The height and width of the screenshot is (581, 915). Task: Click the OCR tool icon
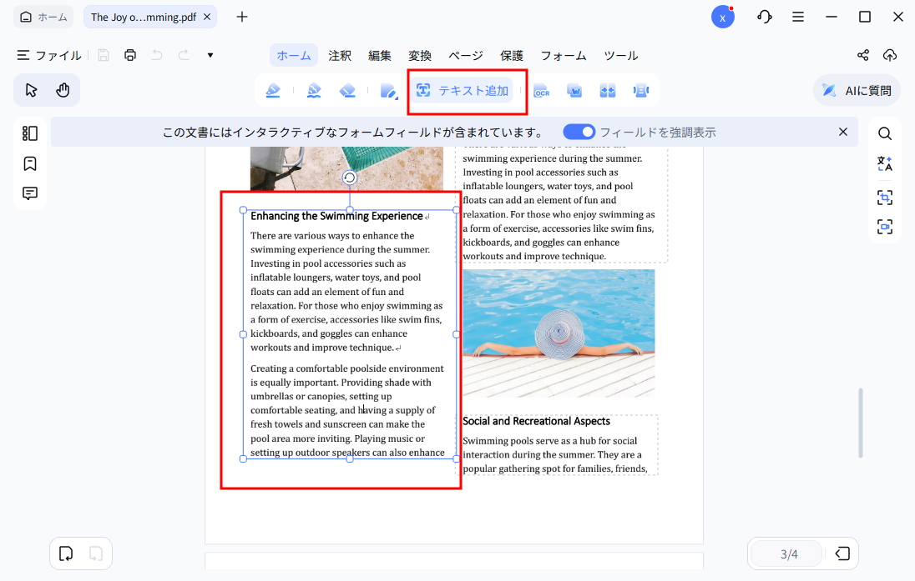541,91
